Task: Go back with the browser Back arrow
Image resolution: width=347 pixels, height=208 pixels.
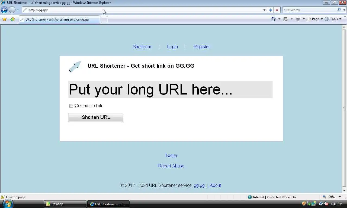Action: [4, 10]
